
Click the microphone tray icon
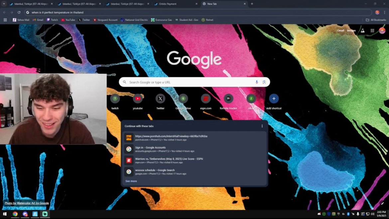click(358, 214)
